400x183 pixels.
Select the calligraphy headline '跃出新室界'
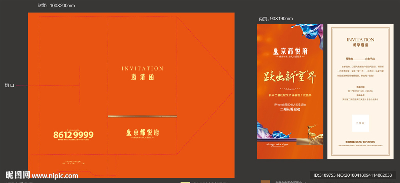[x=290, y=77]
